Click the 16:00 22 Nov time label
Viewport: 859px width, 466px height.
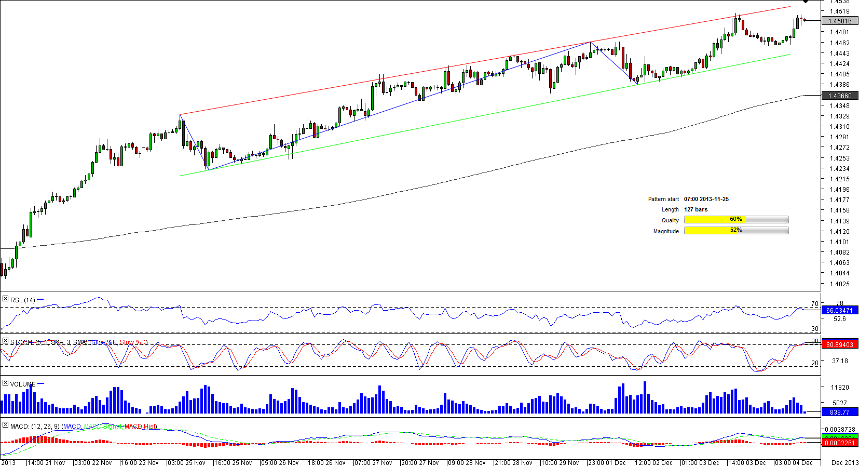140,463
